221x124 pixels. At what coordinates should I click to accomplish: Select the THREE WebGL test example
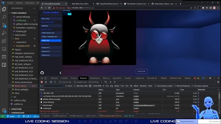51,33
